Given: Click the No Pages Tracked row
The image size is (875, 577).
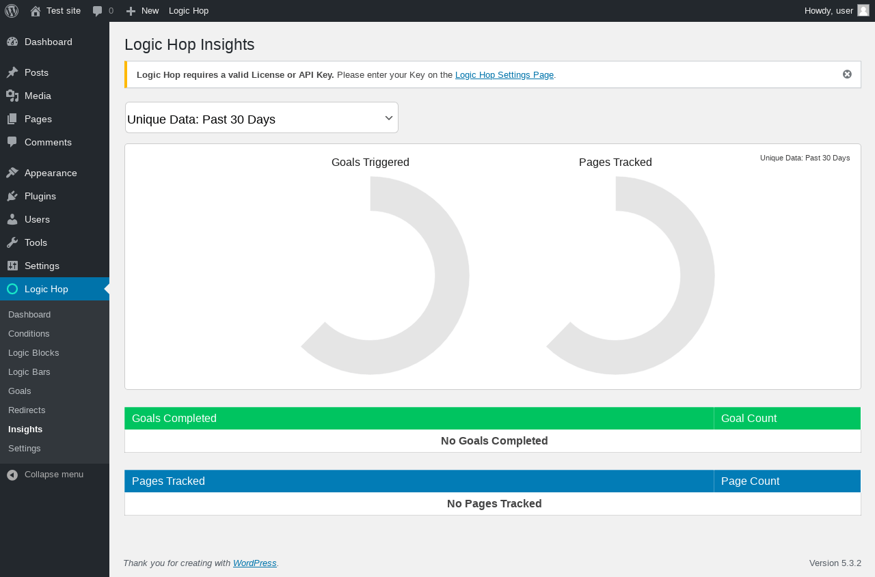Looking at the screenshot, I should click(493, 504).
